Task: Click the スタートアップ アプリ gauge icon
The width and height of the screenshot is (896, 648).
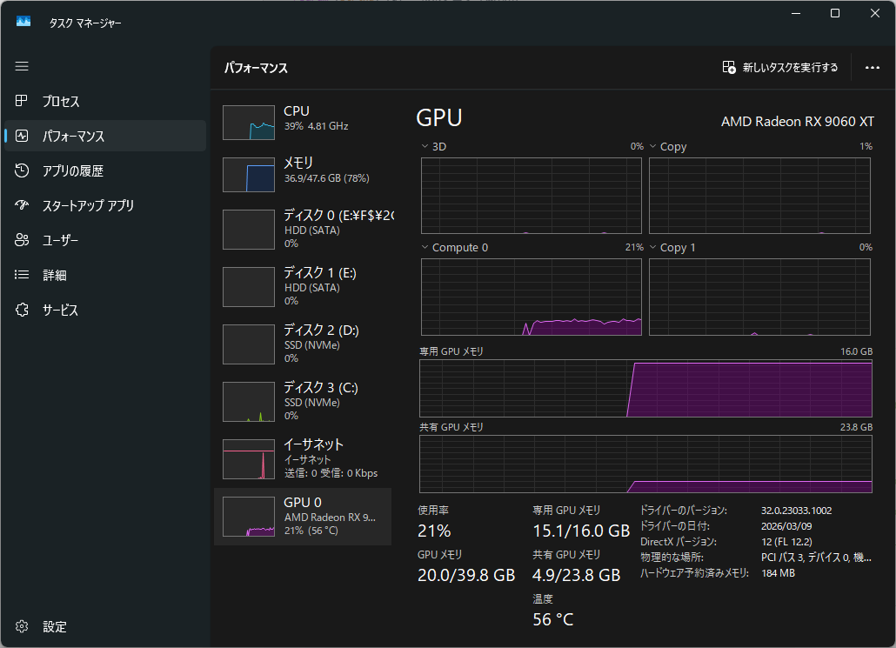Action: pos(22,205)
